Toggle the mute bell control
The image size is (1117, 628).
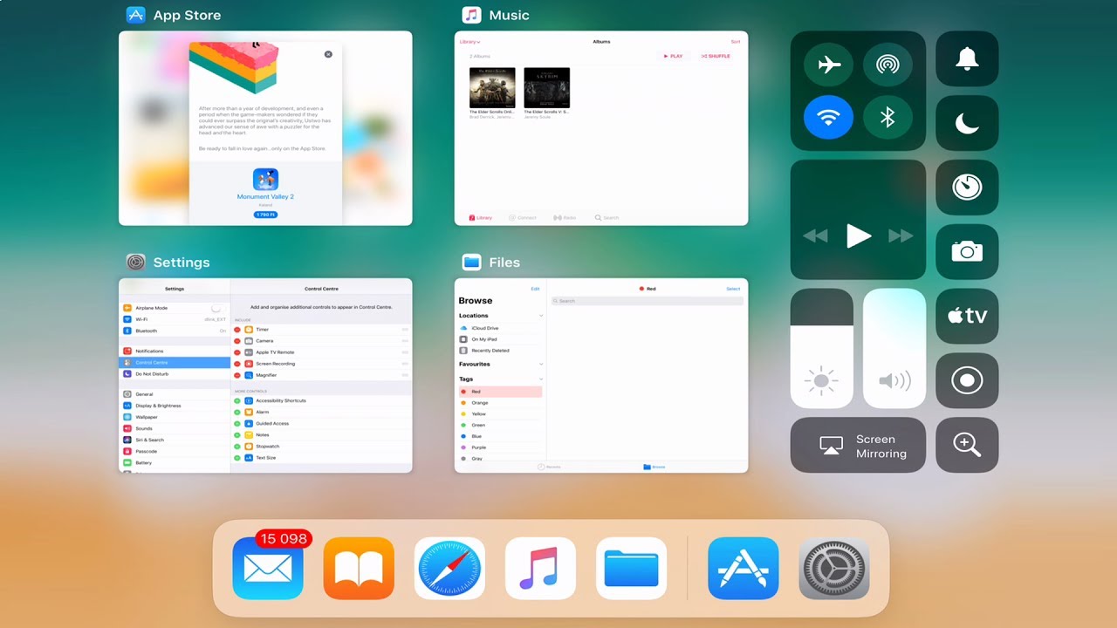coord(967,58)
